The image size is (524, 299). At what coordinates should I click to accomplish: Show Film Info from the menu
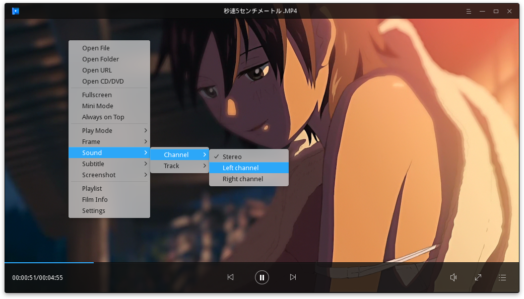109,199
